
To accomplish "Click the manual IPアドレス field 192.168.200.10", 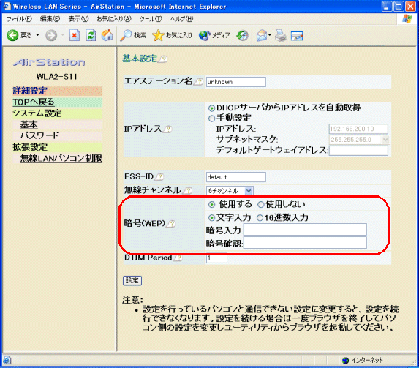I will (358, 129).
